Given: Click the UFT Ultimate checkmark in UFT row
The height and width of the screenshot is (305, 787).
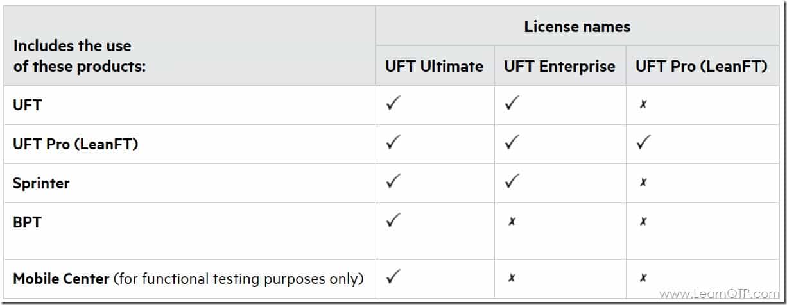Looking at the screenshot, I should [393, 104].
